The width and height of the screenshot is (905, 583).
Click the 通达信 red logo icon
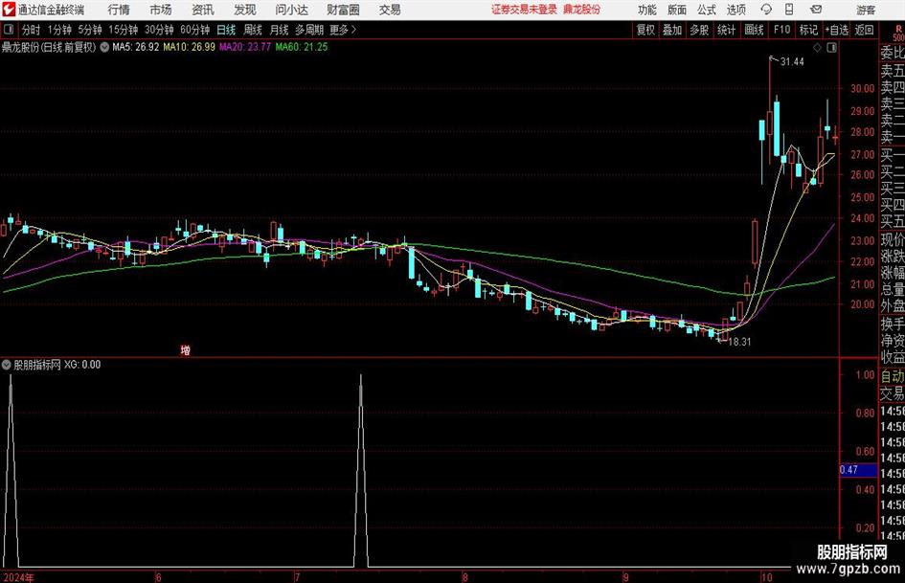coord(9,10)
